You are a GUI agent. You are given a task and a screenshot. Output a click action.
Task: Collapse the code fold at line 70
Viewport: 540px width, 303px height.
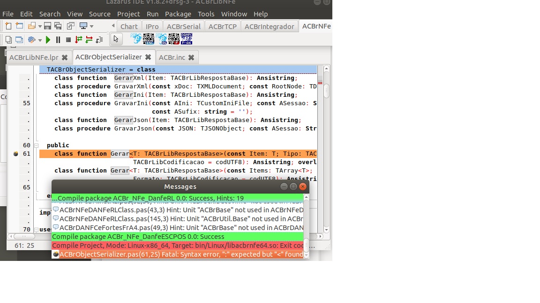pyautogui.click(x=36, y=230)
